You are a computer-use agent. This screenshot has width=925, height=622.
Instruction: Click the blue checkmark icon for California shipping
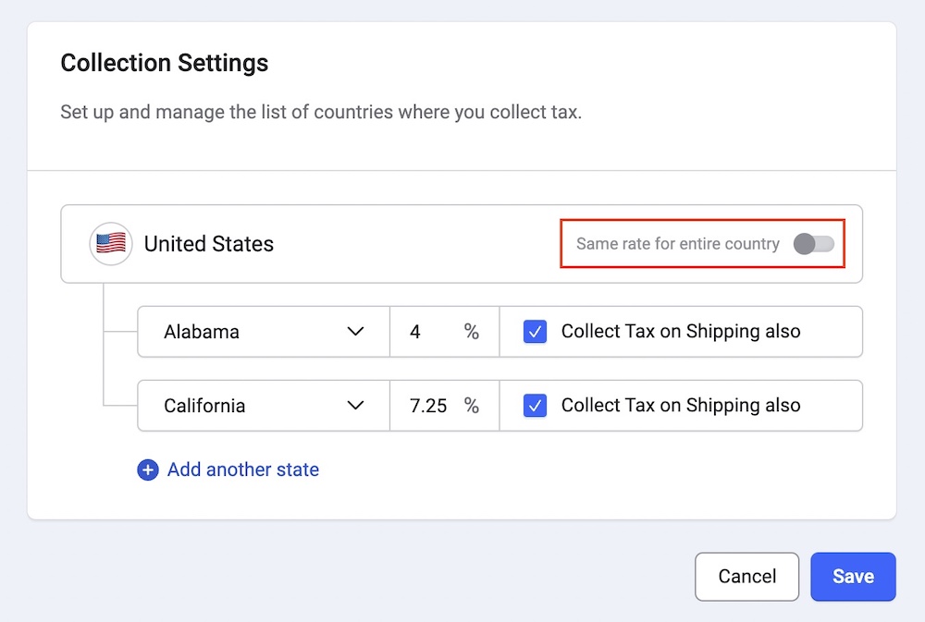click(x=535, y=405)
